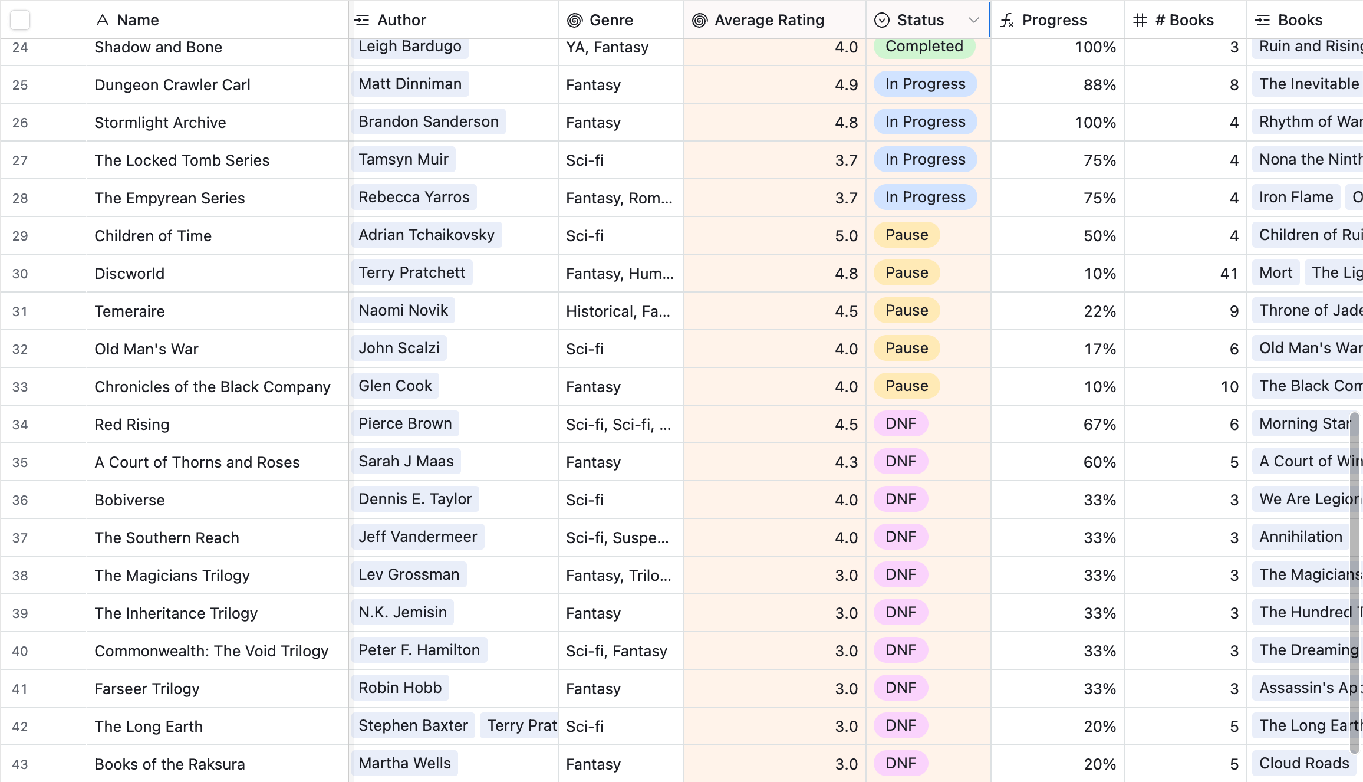Click the Iron Flame book chip

pyautogui.click(x=1296, y=197)
